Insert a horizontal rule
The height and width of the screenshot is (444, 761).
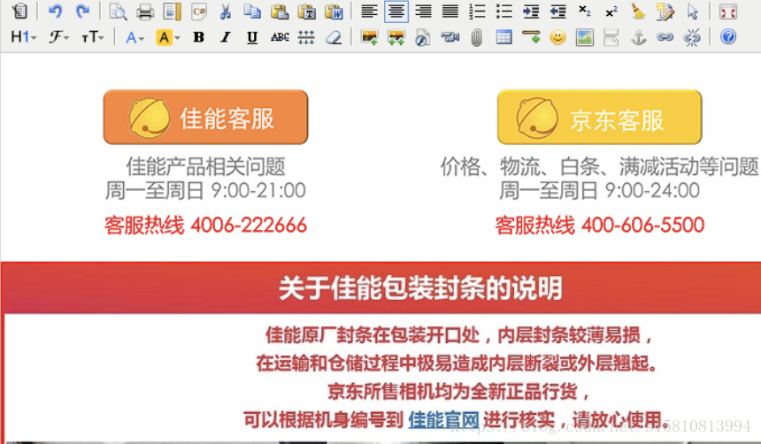pyautogui.click(x=531, y=37)
